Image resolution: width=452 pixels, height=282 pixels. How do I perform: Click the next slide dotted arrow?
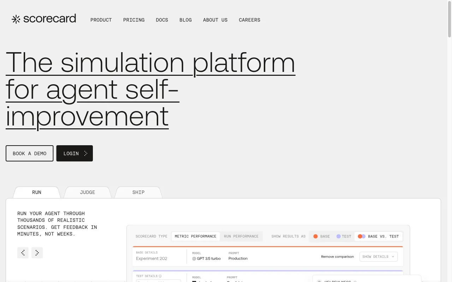(x=37, y=253)
